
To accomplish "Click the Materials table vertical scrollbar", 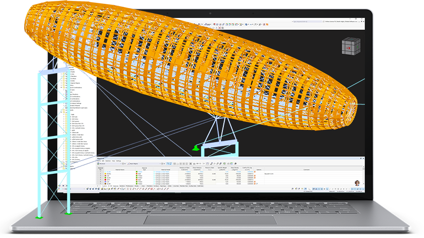I will (364, 175).
